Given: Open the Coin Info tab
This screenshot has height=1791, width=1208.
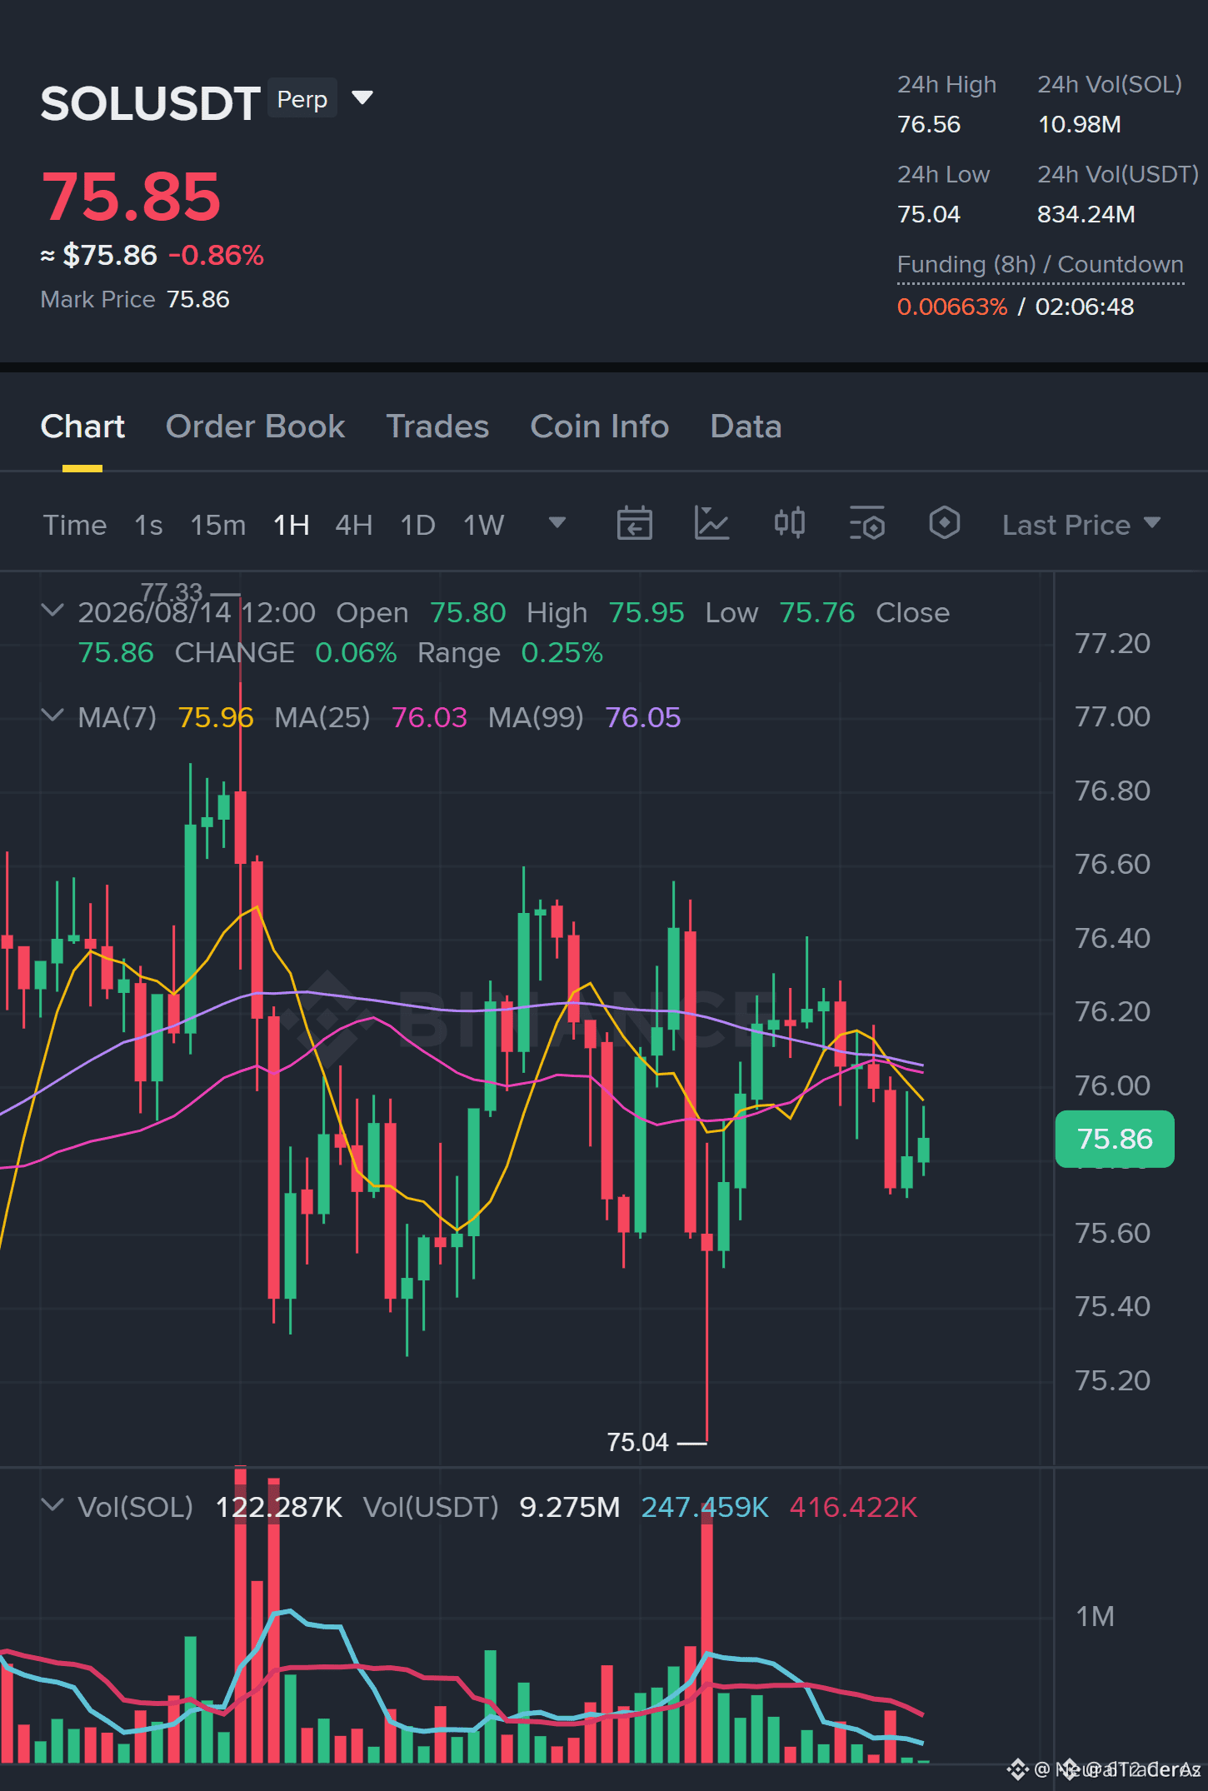Looking at the screenshot, I should 600,427.
